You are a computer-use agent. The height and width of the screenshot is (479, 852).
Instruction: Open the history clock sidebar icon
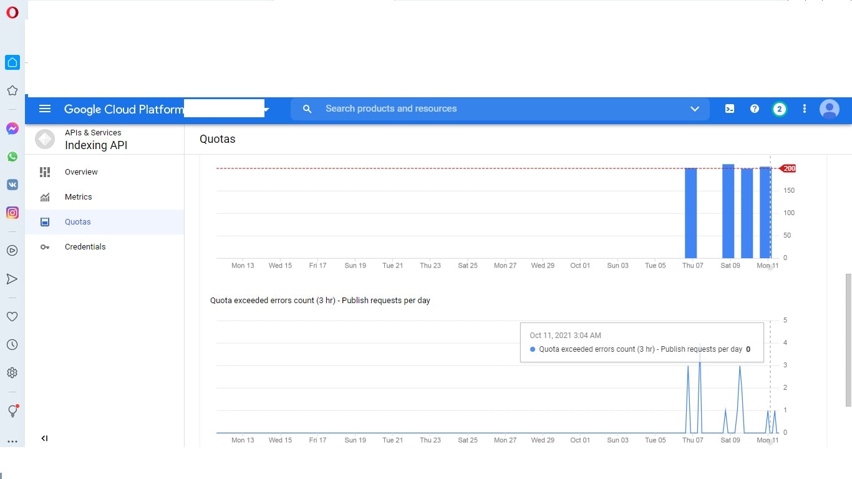pos(12,345)
